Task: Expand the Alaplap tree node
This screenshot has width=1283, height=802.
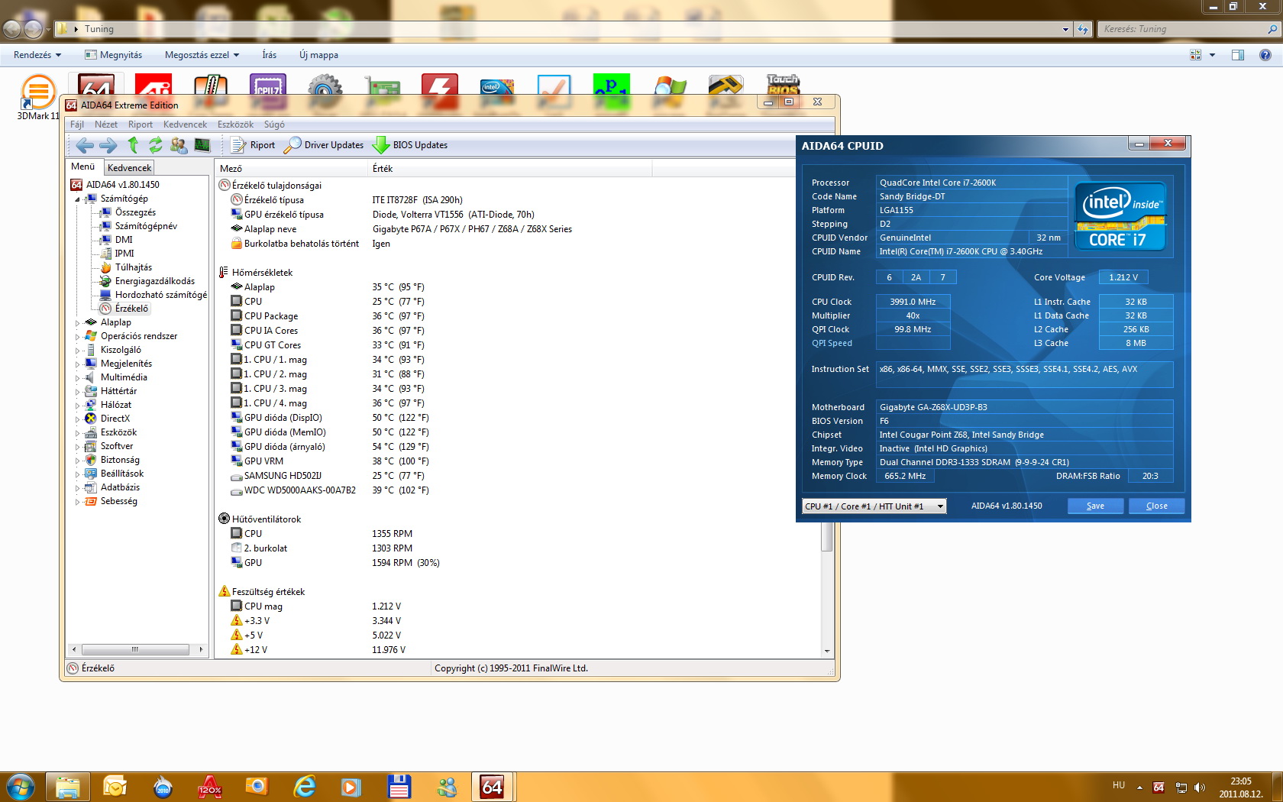Action: pos(77,323)
